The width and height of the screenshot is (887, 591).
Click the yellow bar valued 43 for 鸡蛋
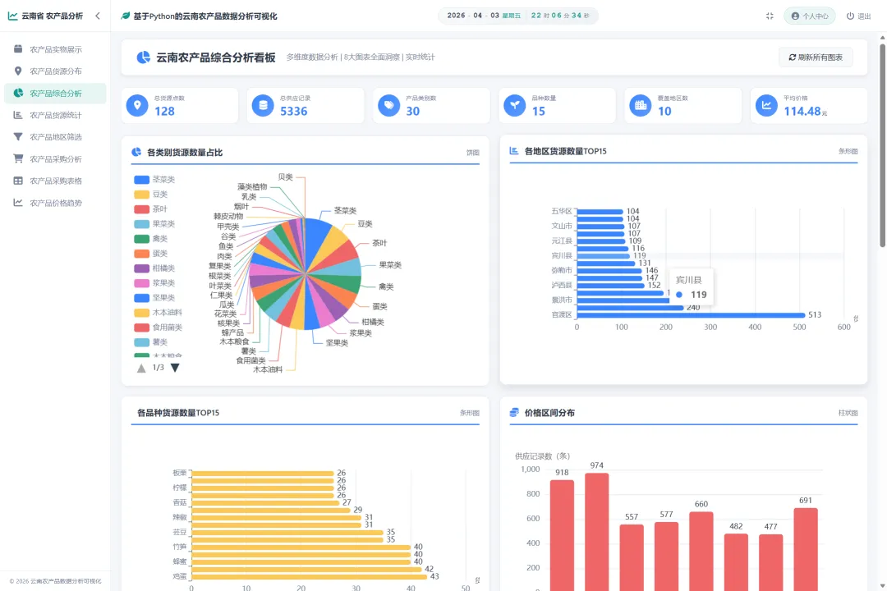[310, 576]
